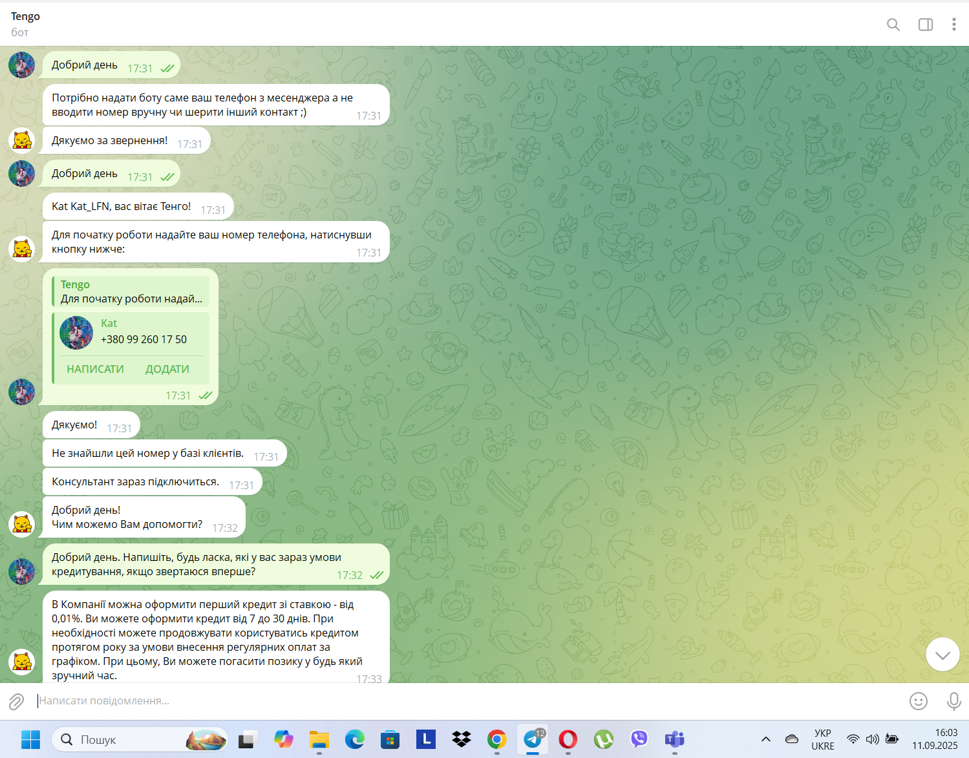Click Kat's avatar in the contact card
Screen dimensions: 969x758
coord(76,333)
